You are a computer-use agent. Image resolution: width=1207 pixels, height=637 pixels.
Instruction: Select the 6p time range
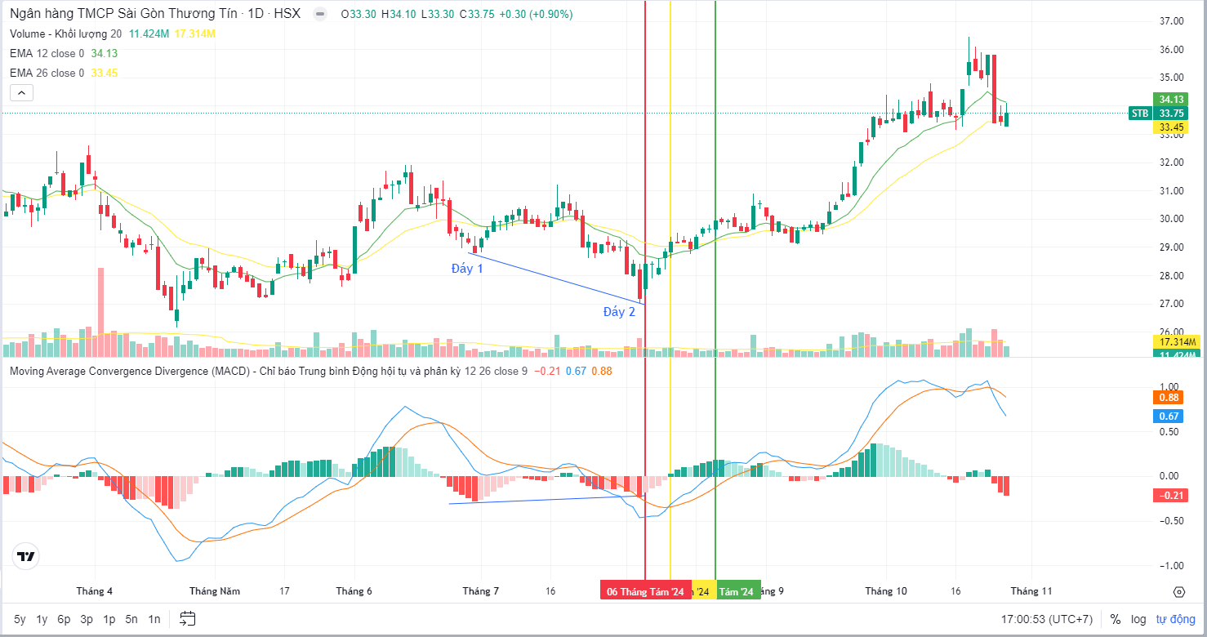coord(64,619)
